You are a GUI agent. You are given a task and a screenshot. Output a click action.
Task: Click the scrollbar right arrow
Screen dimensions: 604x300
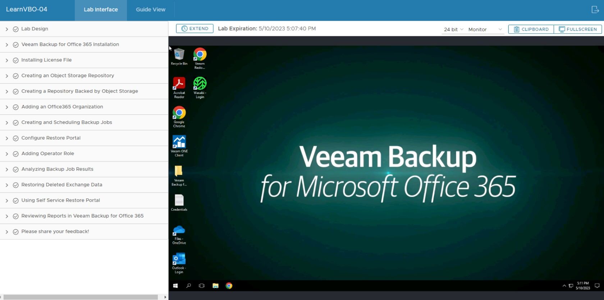click(165, 297)
